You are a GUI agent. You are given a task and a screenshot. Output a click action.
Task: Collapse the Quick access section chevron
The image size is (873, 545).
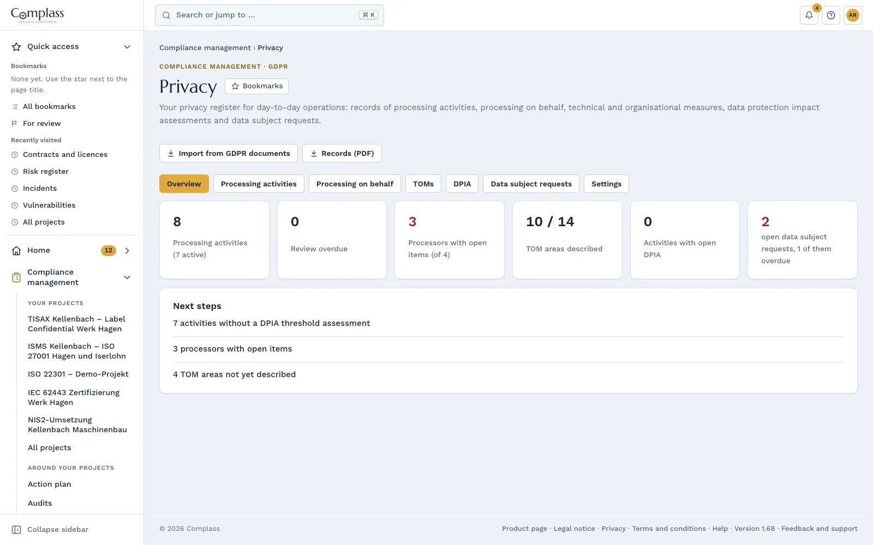click(127, 47)
